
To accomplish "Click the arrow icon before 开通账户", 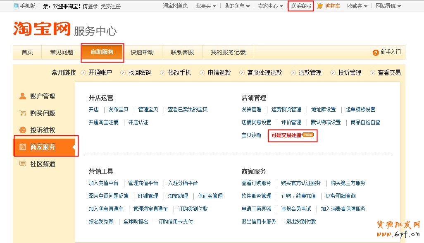I will (x=83, y=72).
